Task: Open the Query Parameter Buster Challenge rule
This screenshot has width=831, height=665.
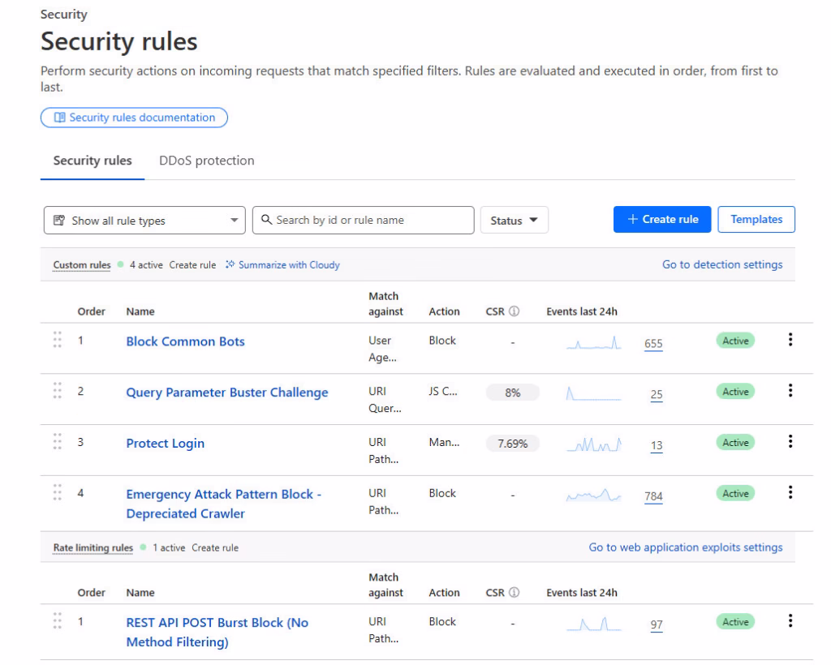Action: pyautogui.click(x=227, y=393)
